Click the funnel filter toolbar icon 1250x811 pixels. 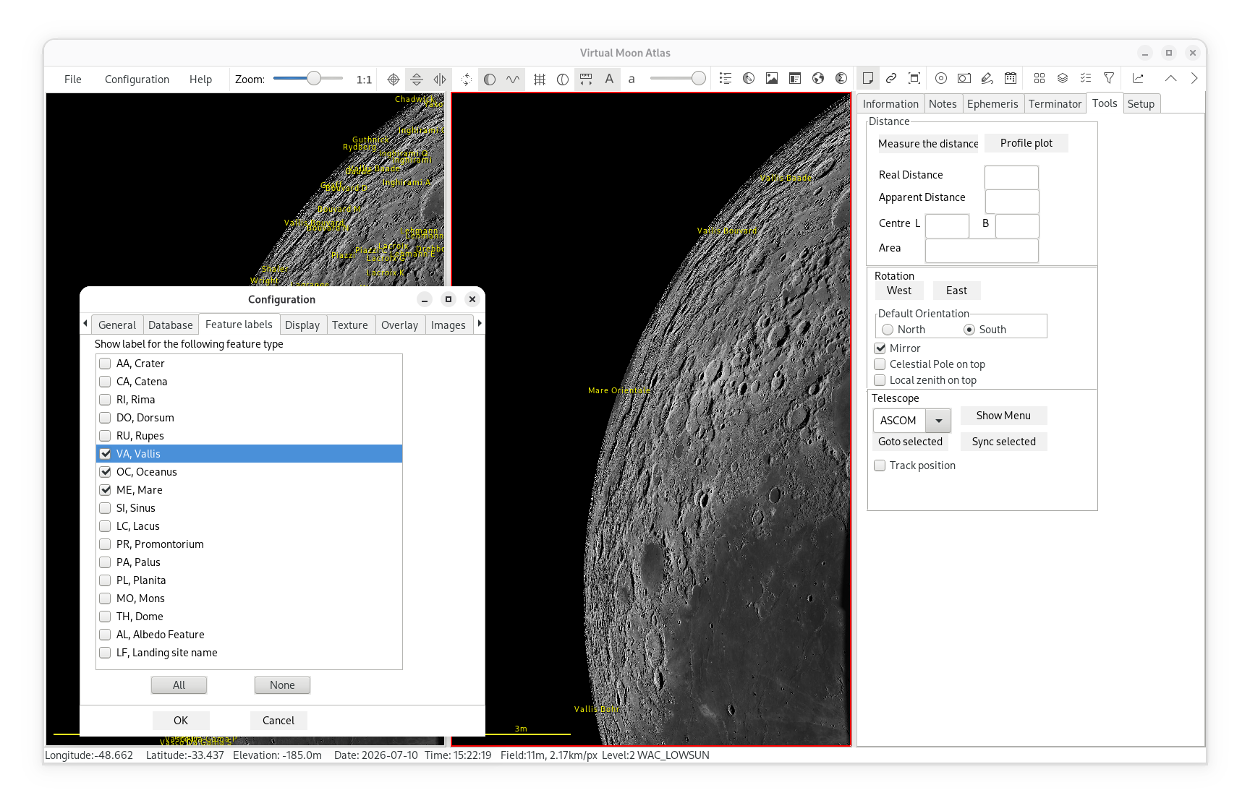[1109, 78]
